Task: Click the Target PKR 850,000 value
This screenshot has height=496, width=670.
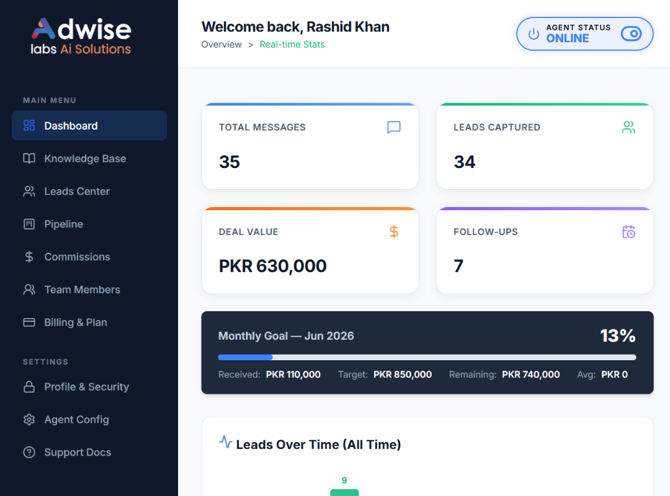Action: pyautogui.click(x=403, y=374)
